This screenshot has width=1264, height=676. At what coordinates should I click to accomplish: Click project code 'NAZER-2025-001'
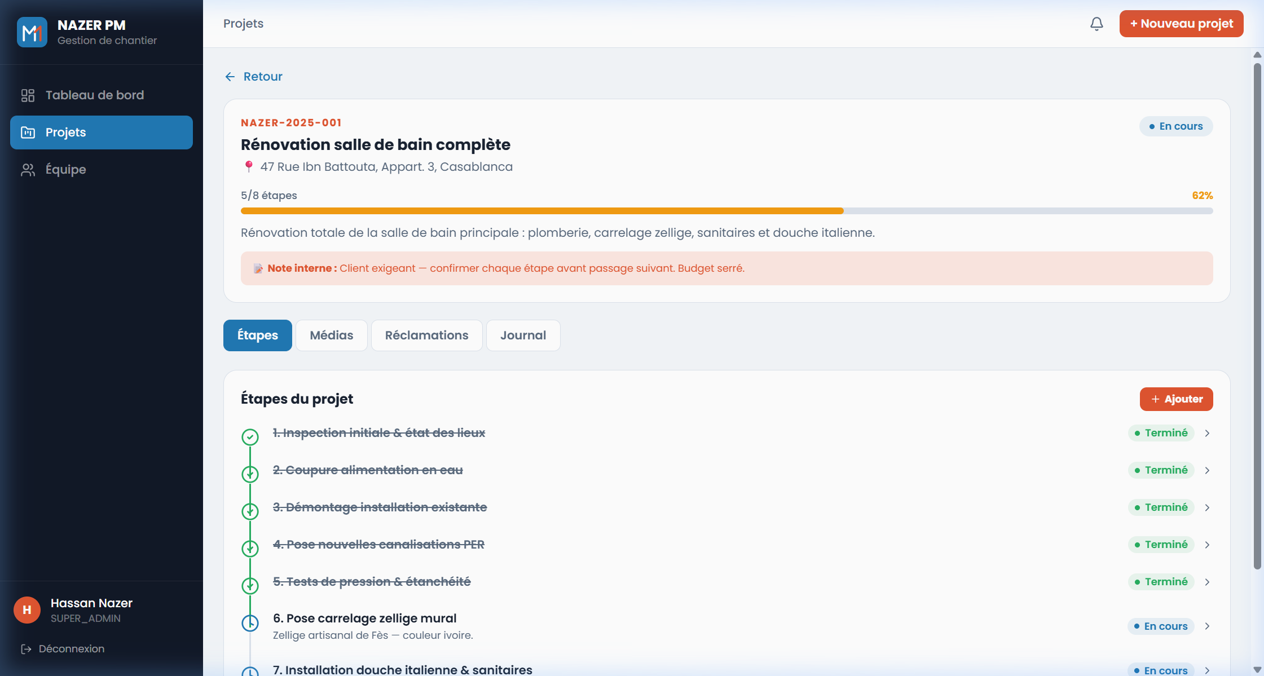pos(291,123)
